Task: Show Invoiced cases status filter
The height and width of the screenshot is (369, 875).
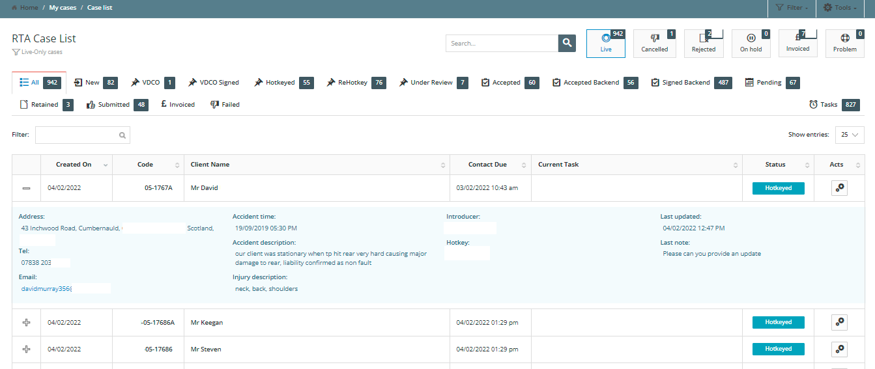Action: tap(797, 44)
